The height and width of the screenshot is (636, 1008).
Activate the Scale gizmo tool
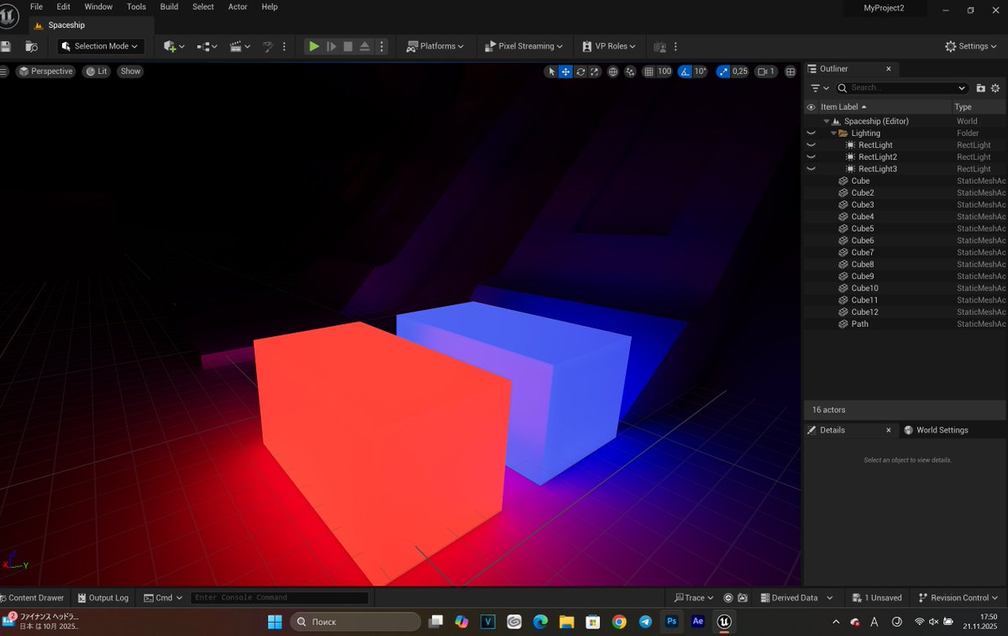[595, 71]
